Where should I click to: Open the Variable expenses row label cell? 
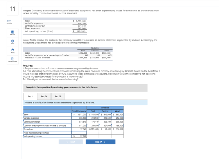pos(47,118)
